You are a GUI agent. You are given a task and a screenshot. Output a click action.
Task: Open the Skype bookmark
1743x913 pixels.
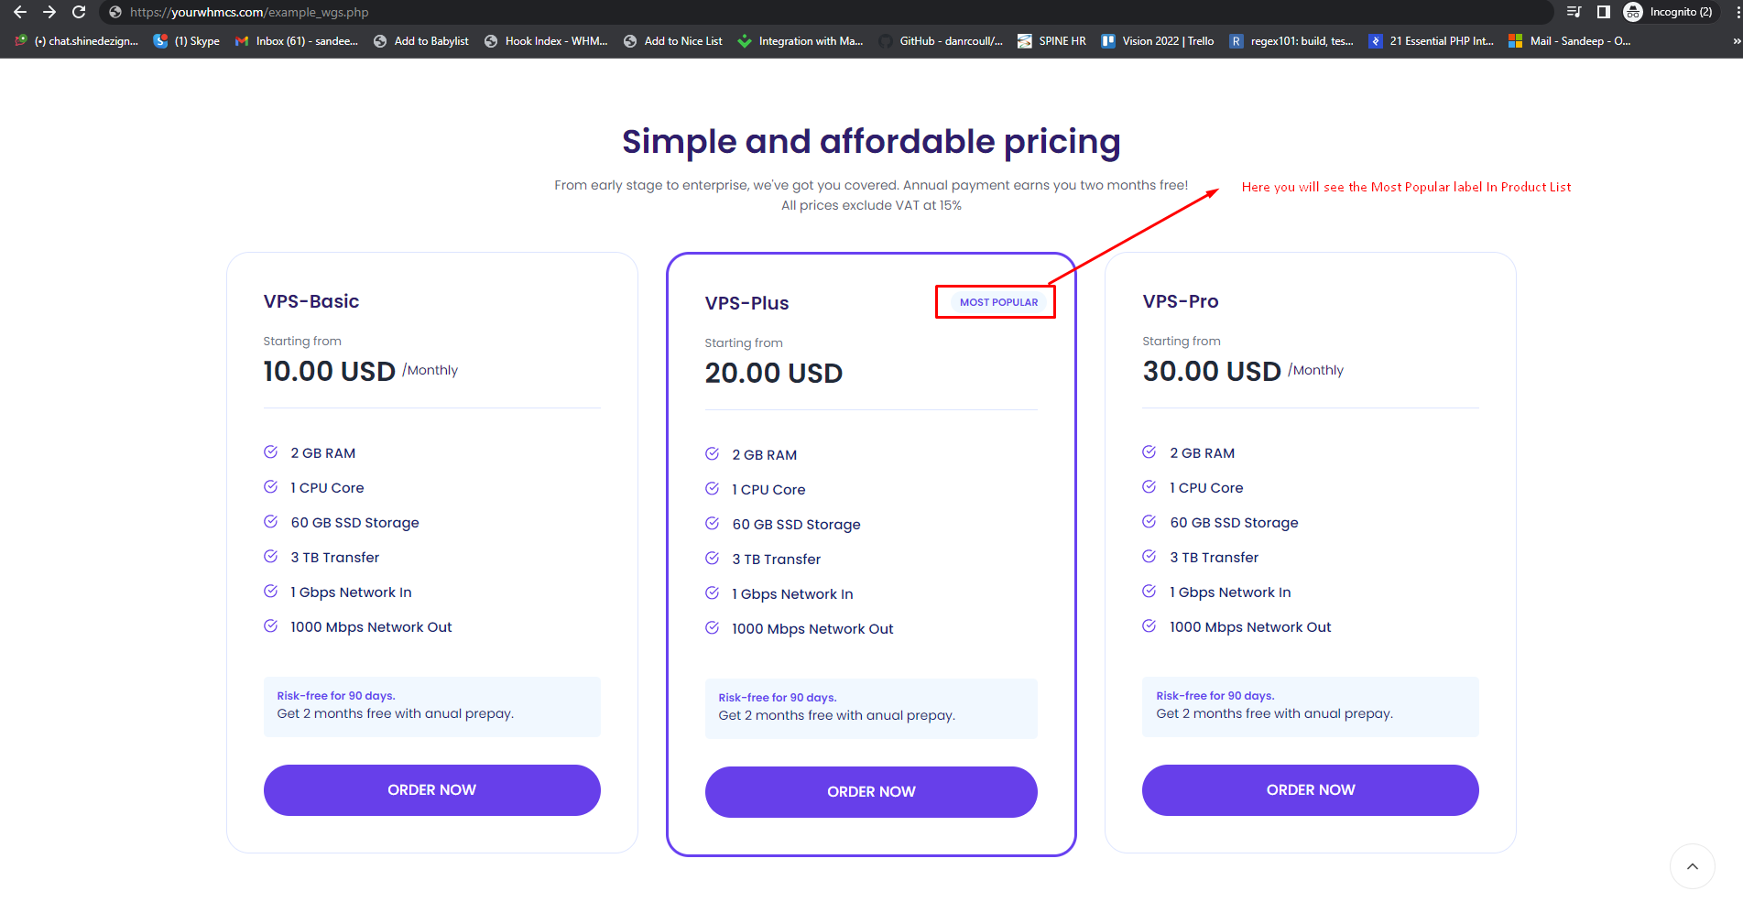tap(187, 41)
